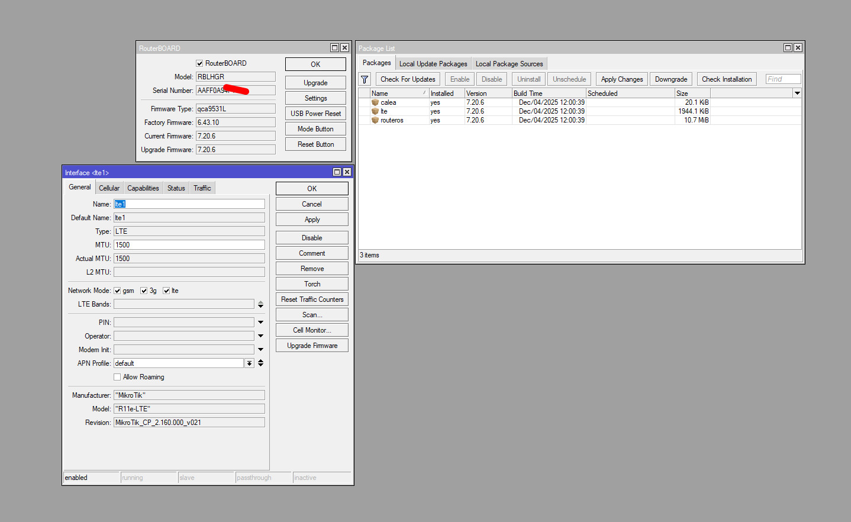Viewport: 851px width, 522px height.
Task: Click Check For Updates button
Action: coord(408,79)
